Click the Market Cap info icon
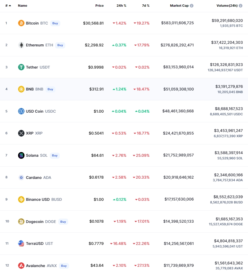 click(192, 6)
